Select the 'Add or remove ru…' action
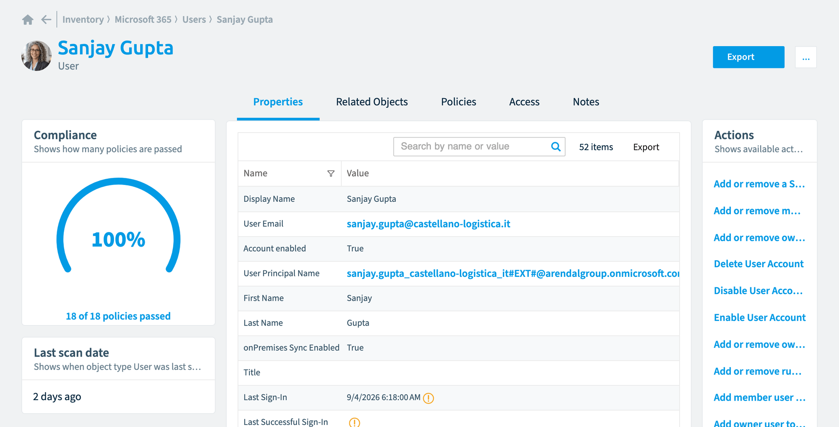Screen dimensions: 839x427 758,371
